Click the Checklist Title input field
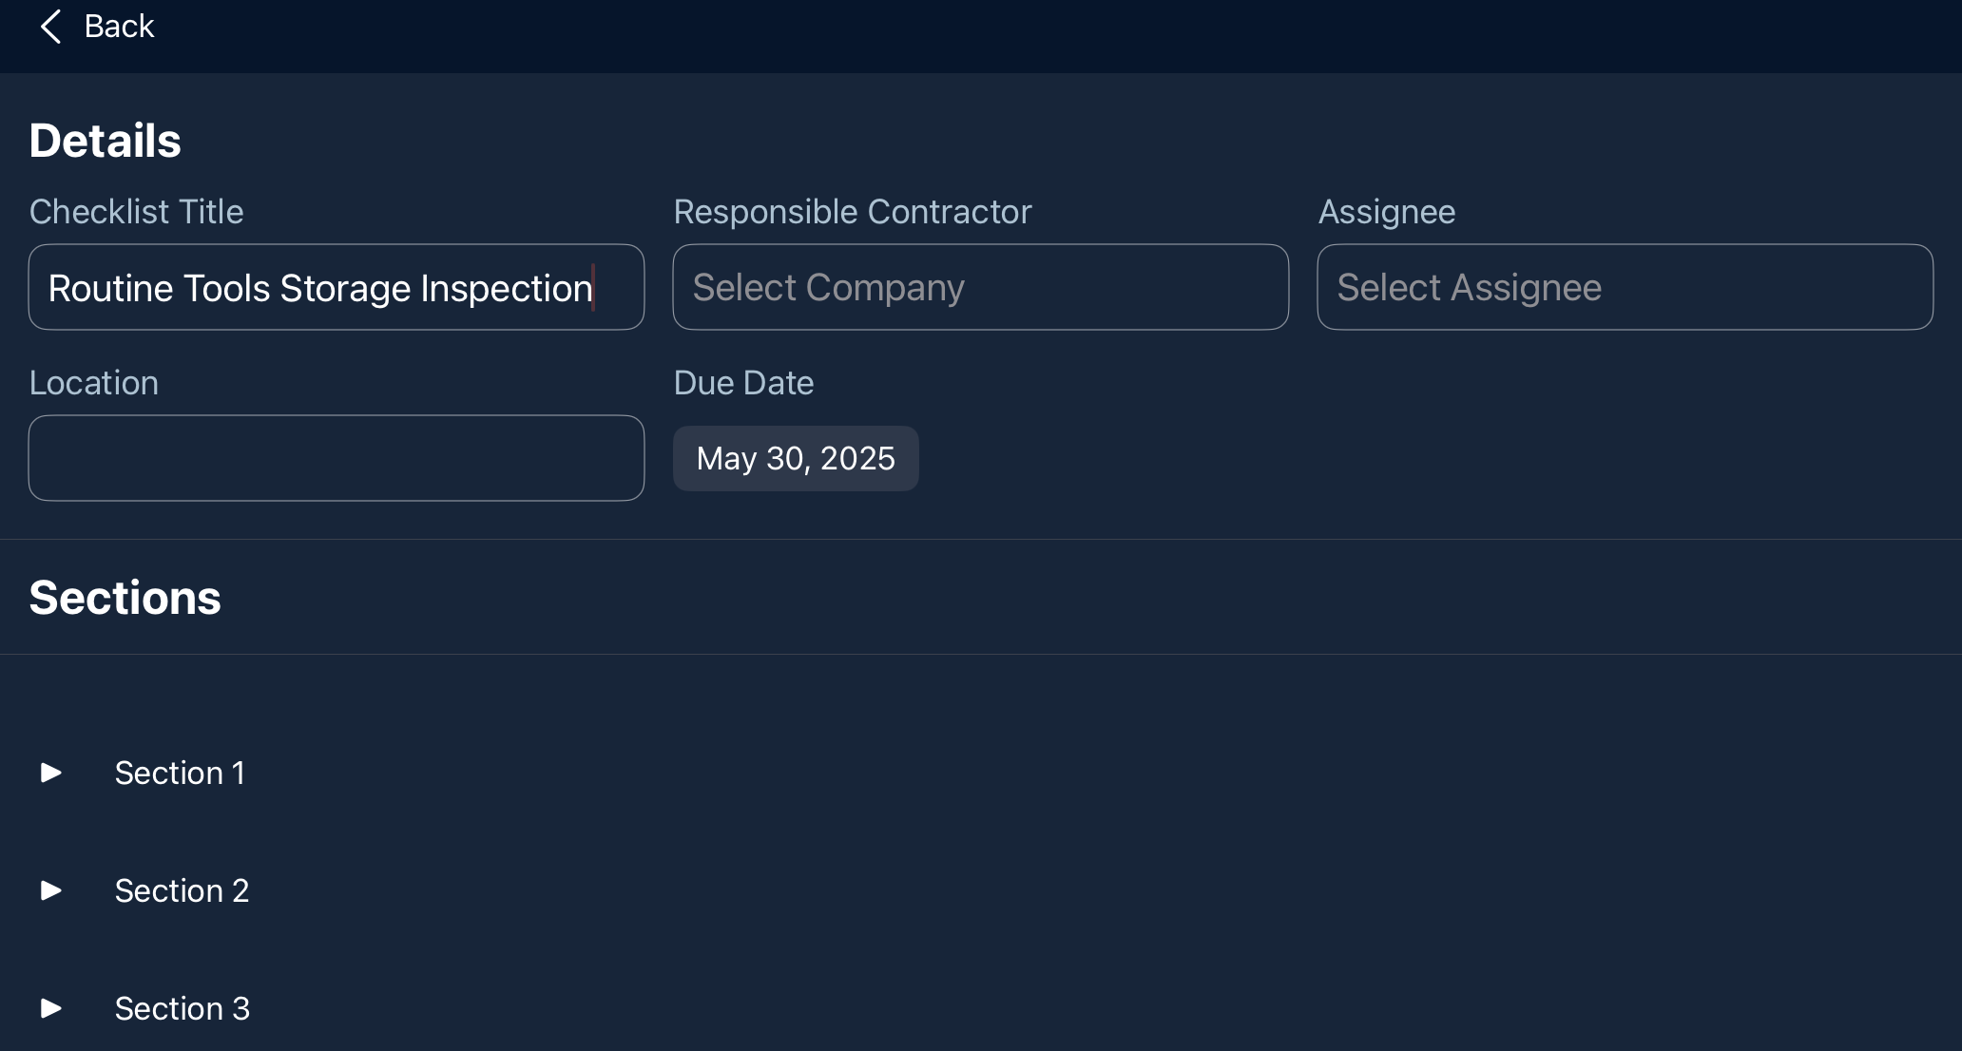This screenshot has width=1962, height=1051. [x=336, y=287]
